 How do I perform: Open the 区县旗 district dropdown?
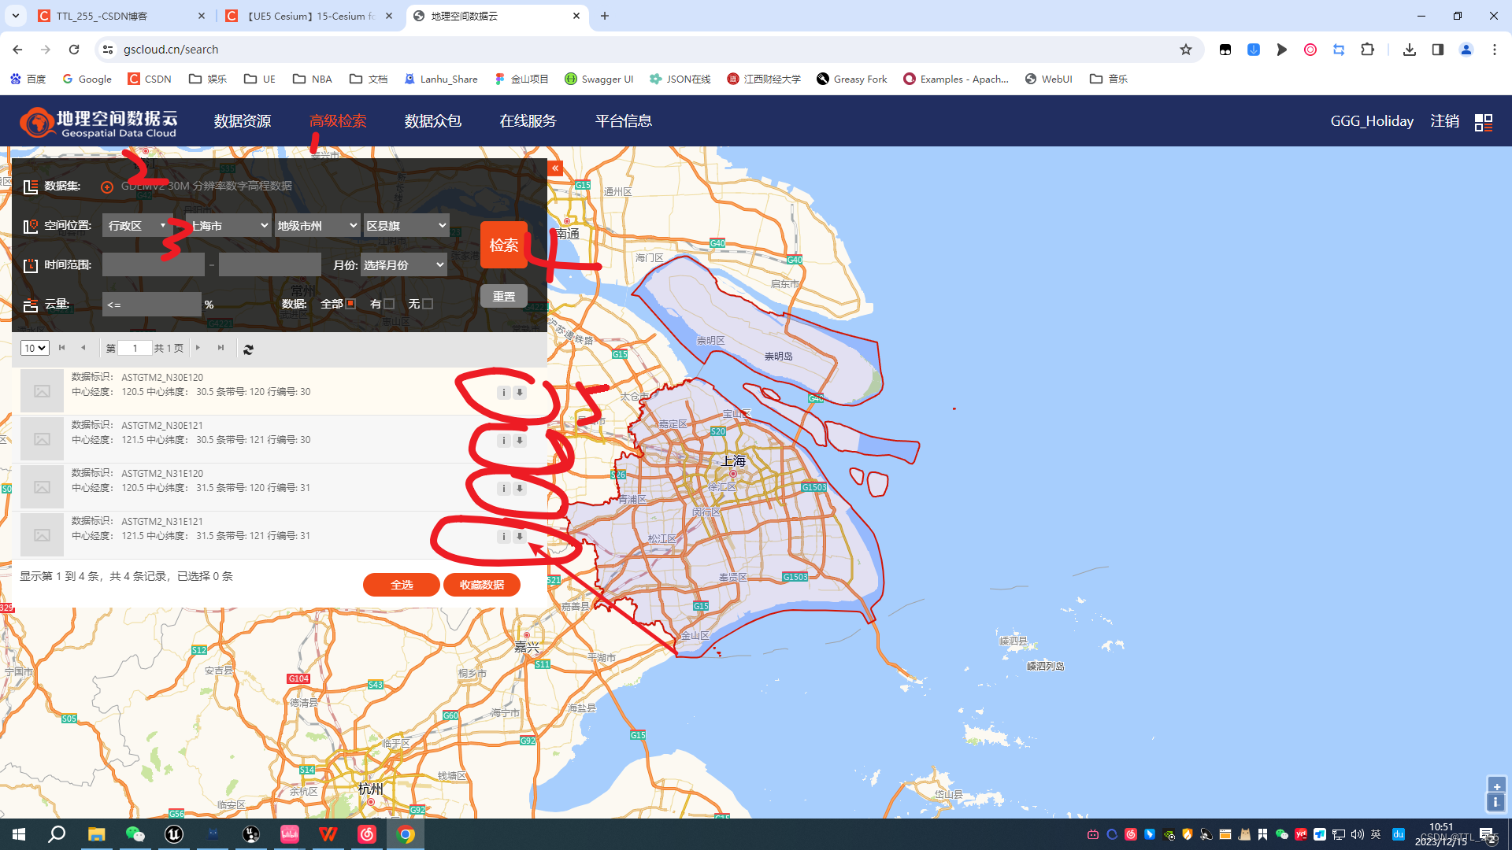(x=406, y=226)
